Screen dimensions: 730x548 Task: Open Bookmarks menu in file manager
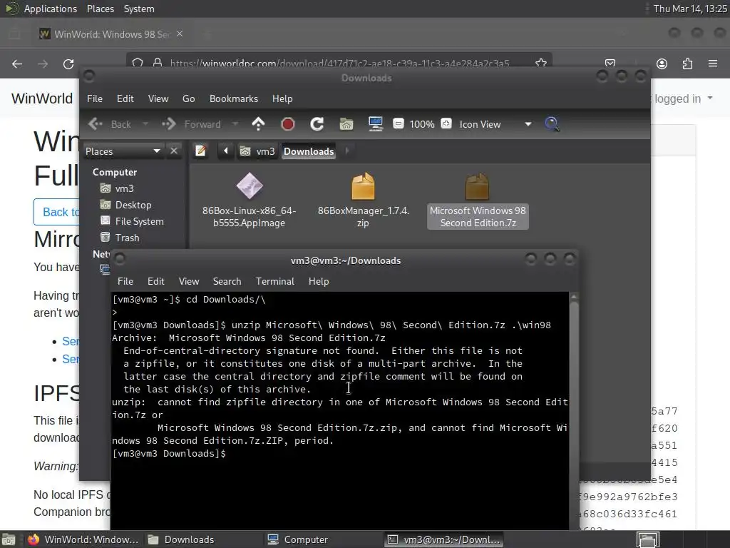234,98
